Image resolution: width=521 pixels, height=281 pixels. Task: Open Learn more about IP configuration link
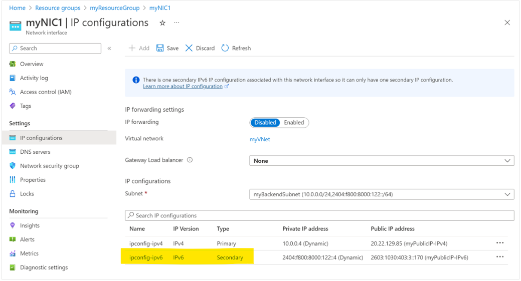tap(183, 86)
